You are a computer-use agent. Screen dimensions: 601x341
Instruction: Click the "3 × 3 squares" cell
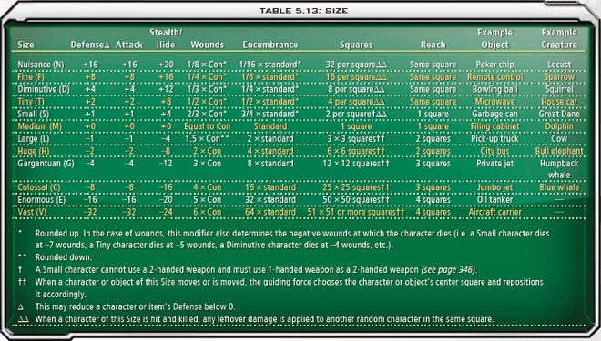(356, 138)
